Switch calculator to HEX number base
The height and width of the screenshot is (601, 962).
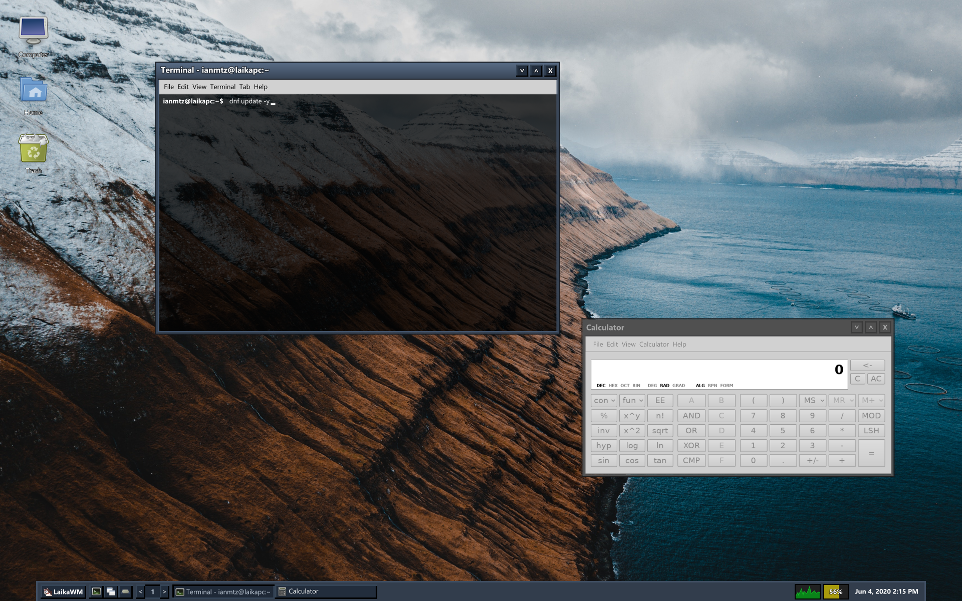point(613,386)
